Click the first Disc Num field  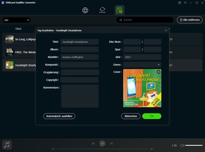[x=132, y=42]
